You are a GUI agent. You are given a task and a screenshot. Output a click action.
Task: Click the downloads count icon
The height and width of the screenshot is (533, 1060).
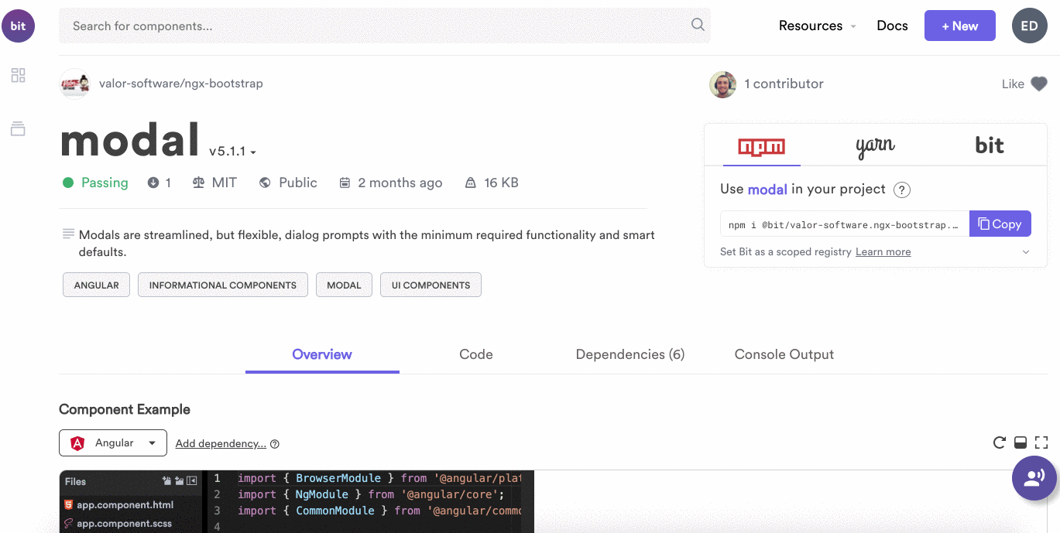pos(153,183)
